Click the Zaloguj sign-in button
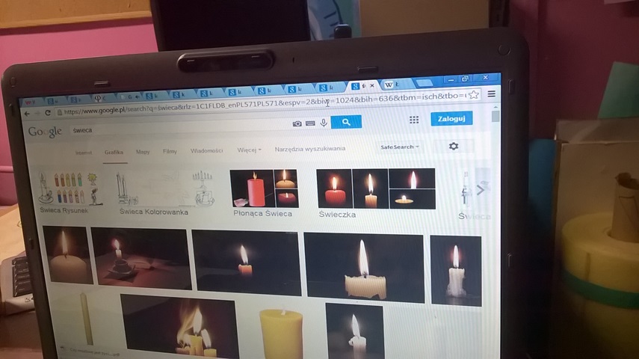 451,119
